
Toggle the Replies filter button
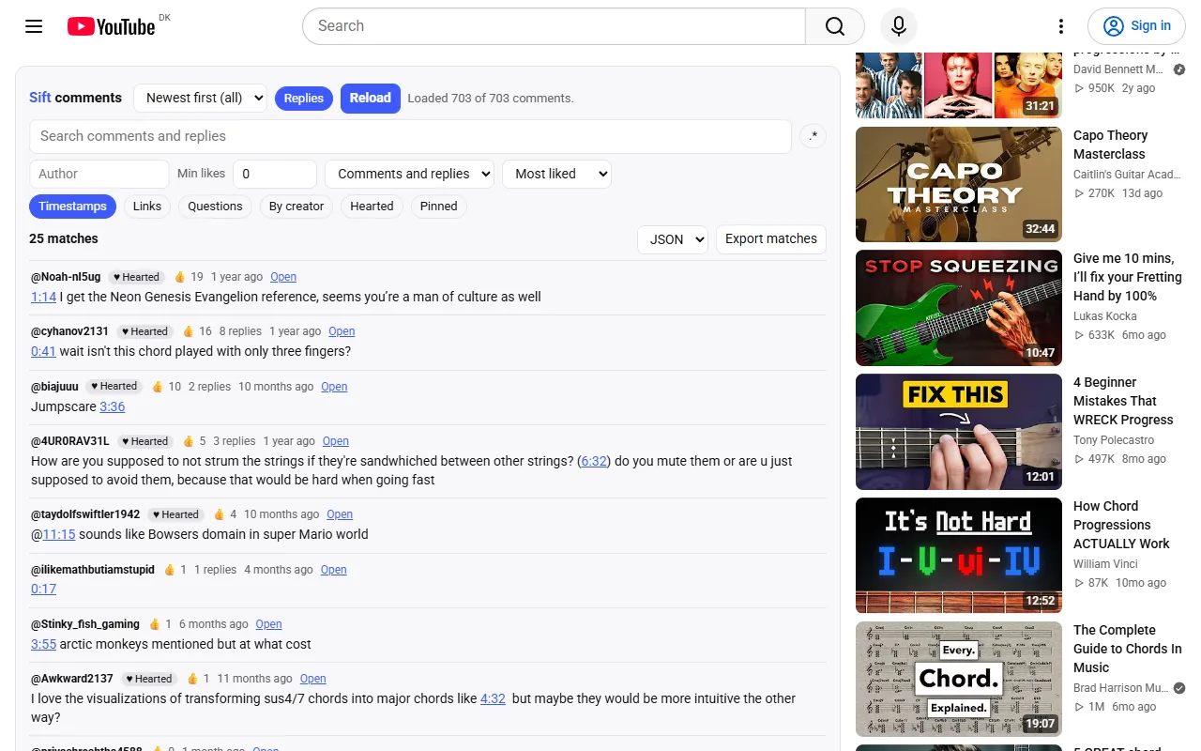click(304, 99)
